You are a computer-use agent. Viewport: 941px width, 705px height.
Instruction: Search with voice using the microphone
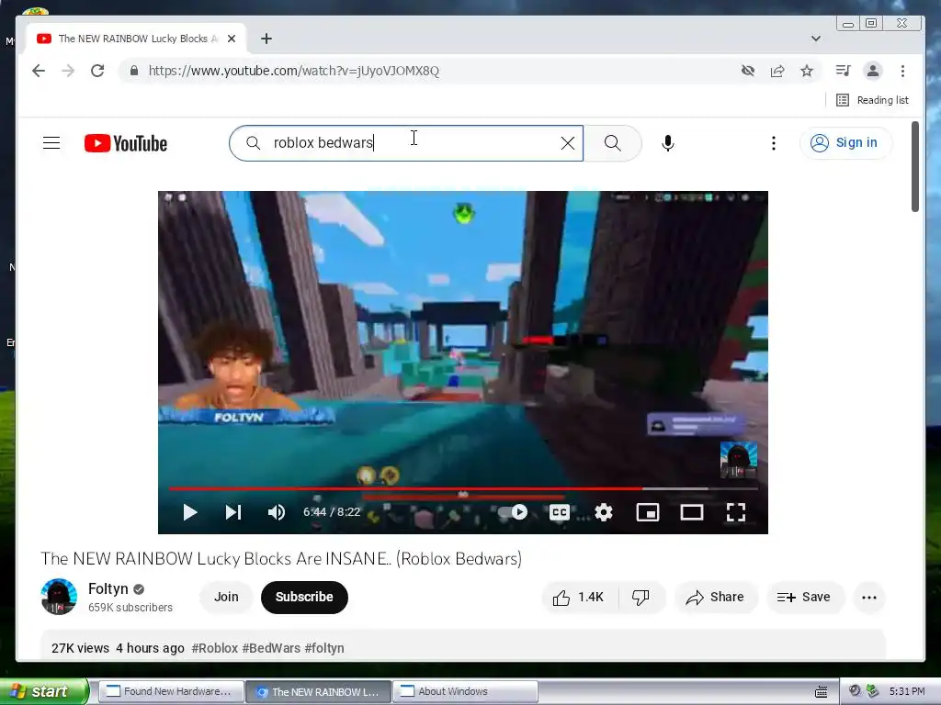(668, 142)
